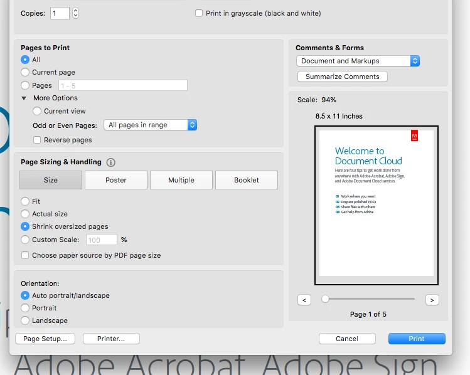Enable the Reverse pages checkbox
Image resolution: width=470 pixels, height=375 pixels.
[37, 140]
